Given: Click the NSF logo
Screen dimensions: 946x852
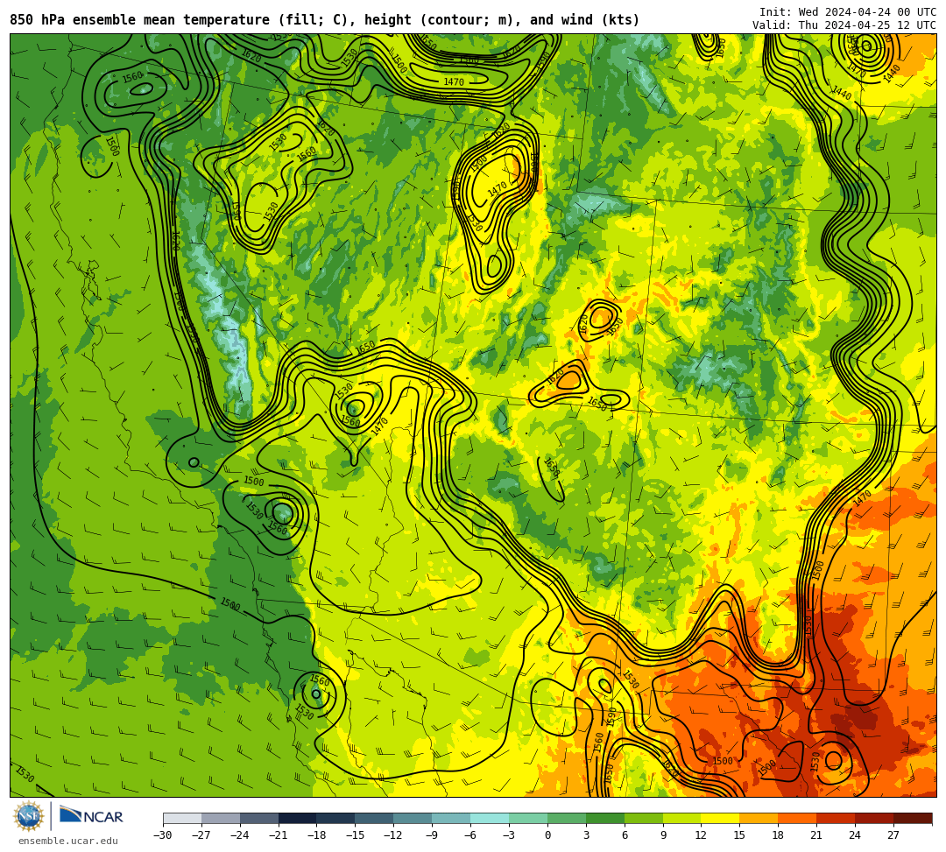Looking at the screenshot, I should point(28,816).
